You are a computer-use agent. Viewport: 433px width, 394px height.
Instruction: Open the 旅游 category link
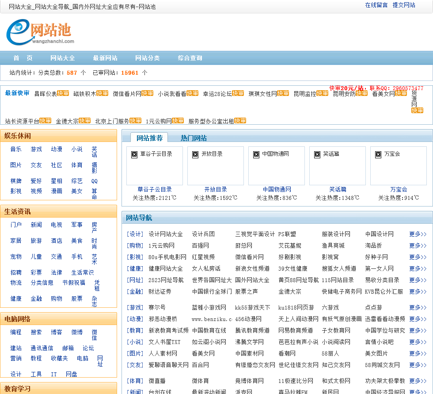pos(36,241)
